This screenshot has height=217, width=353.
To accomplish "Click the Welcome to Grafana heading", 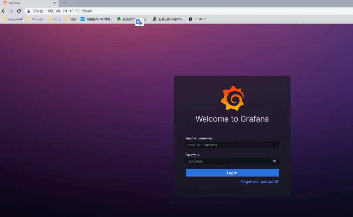I will (x=232, y=119).
